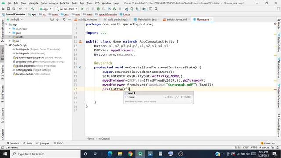Run the app with the green play icon
The image size is (281, 158).
click(82, 9)
